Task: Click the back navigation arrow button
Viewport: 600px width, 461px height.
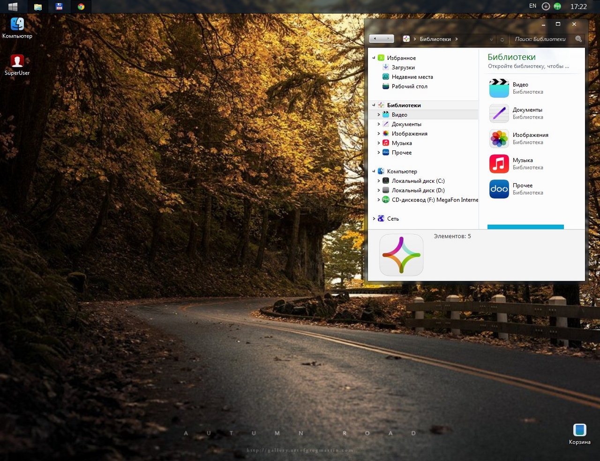Action: click(x=375, y=39)
